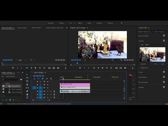
Task: Select the Type tool
Action: point(27,98)
